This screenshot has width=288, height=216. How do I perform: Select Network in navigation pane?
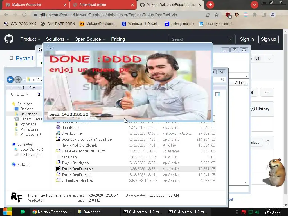click(x=24, y=165)
